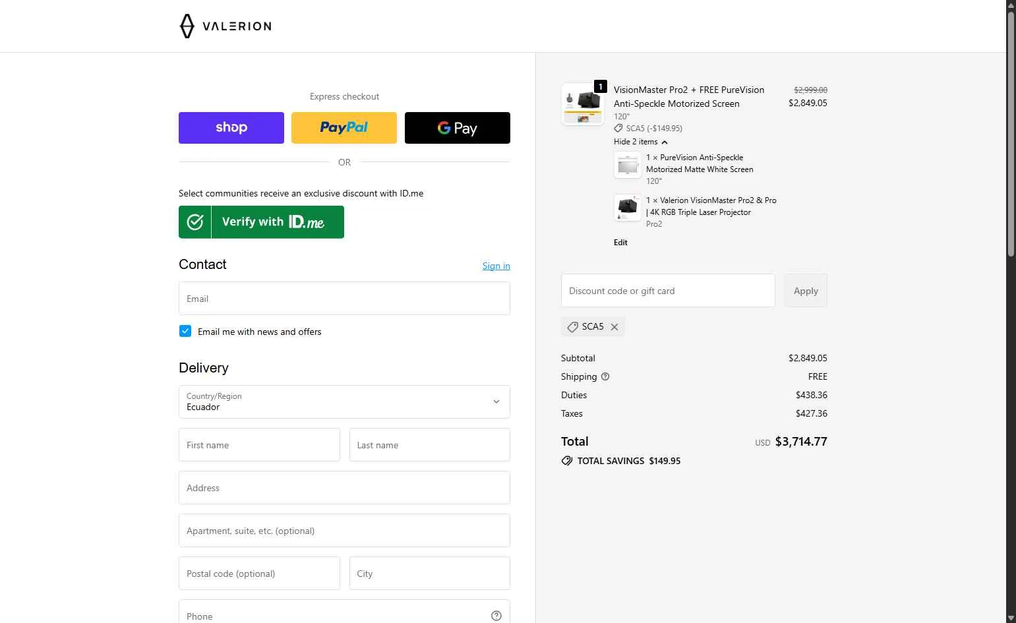The height and width of the screenshot is (623, 1016).
Task: Click the total amount $3,714.77
Action: [x=801, y=442]
